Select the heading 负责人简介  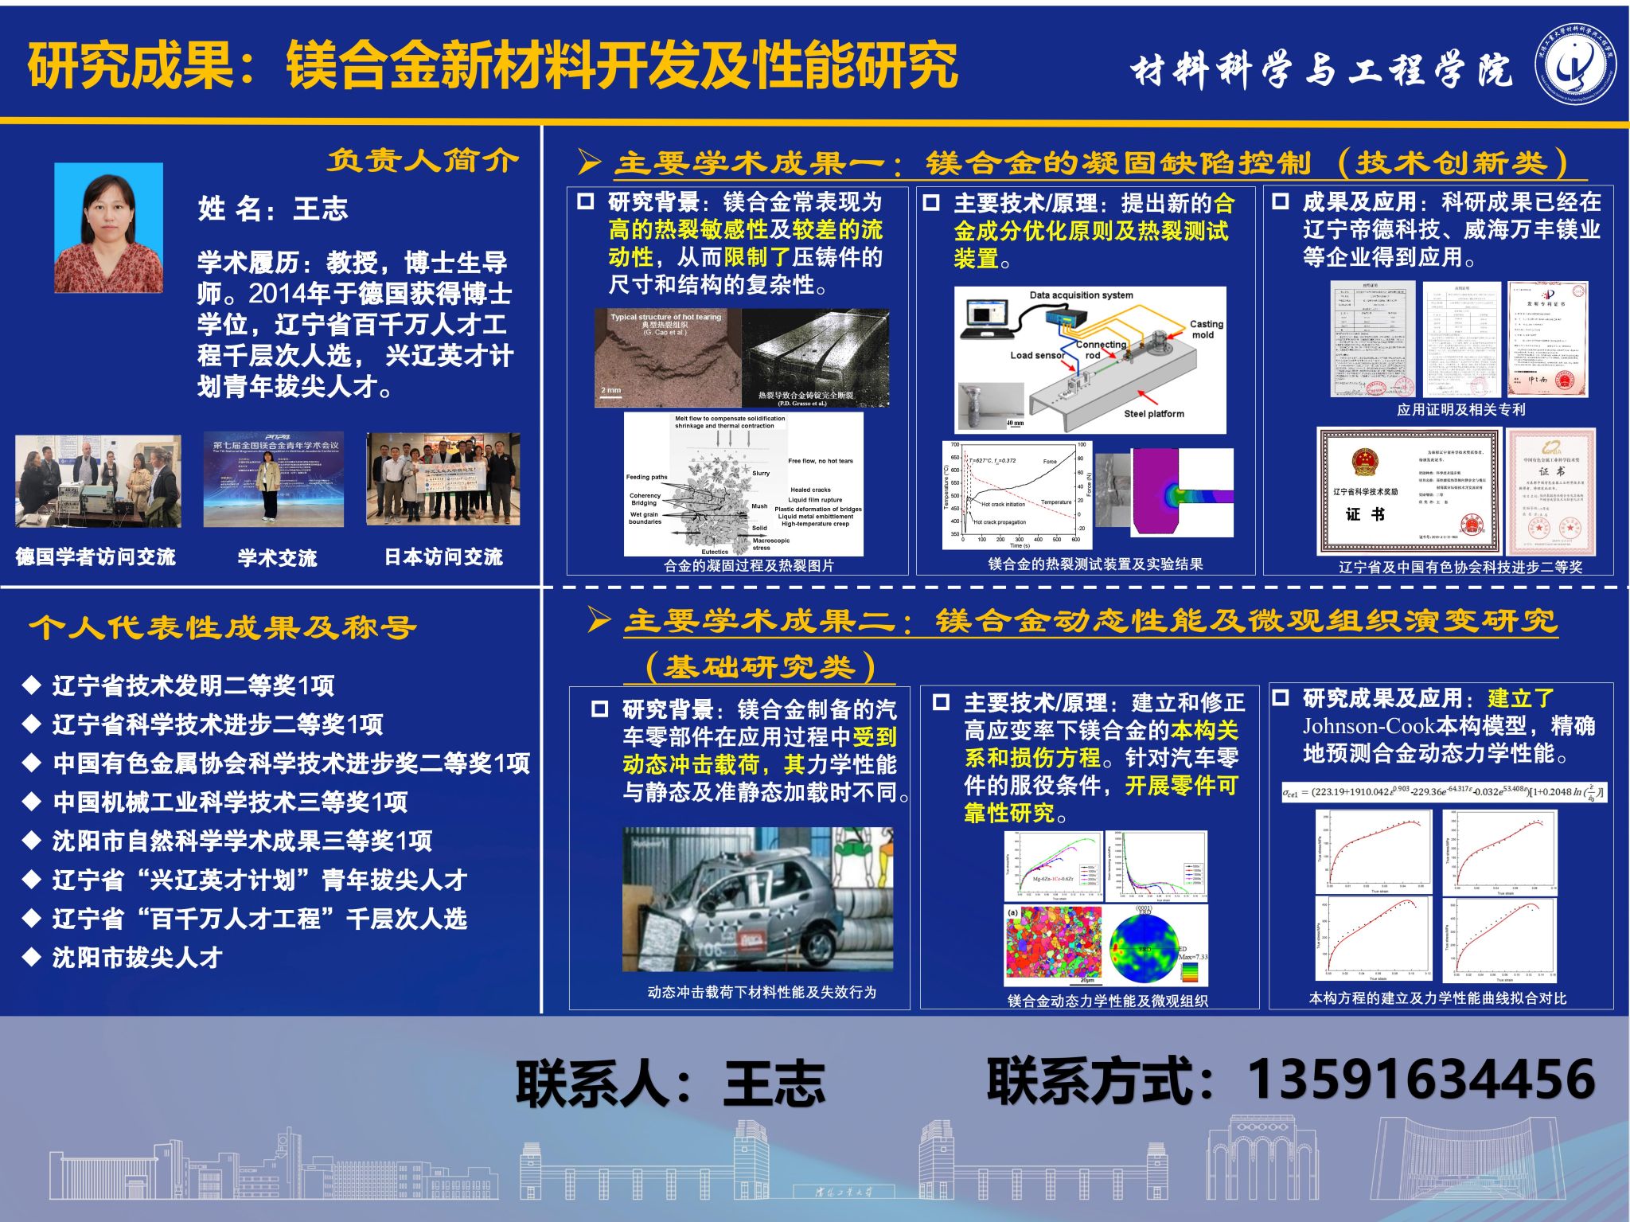[x=423, y=160]
